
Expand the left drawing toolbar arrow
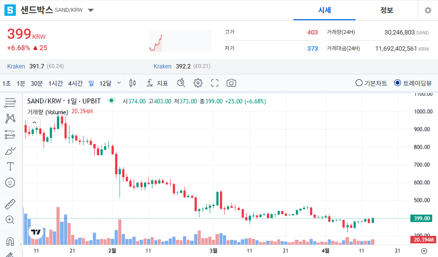21,244
